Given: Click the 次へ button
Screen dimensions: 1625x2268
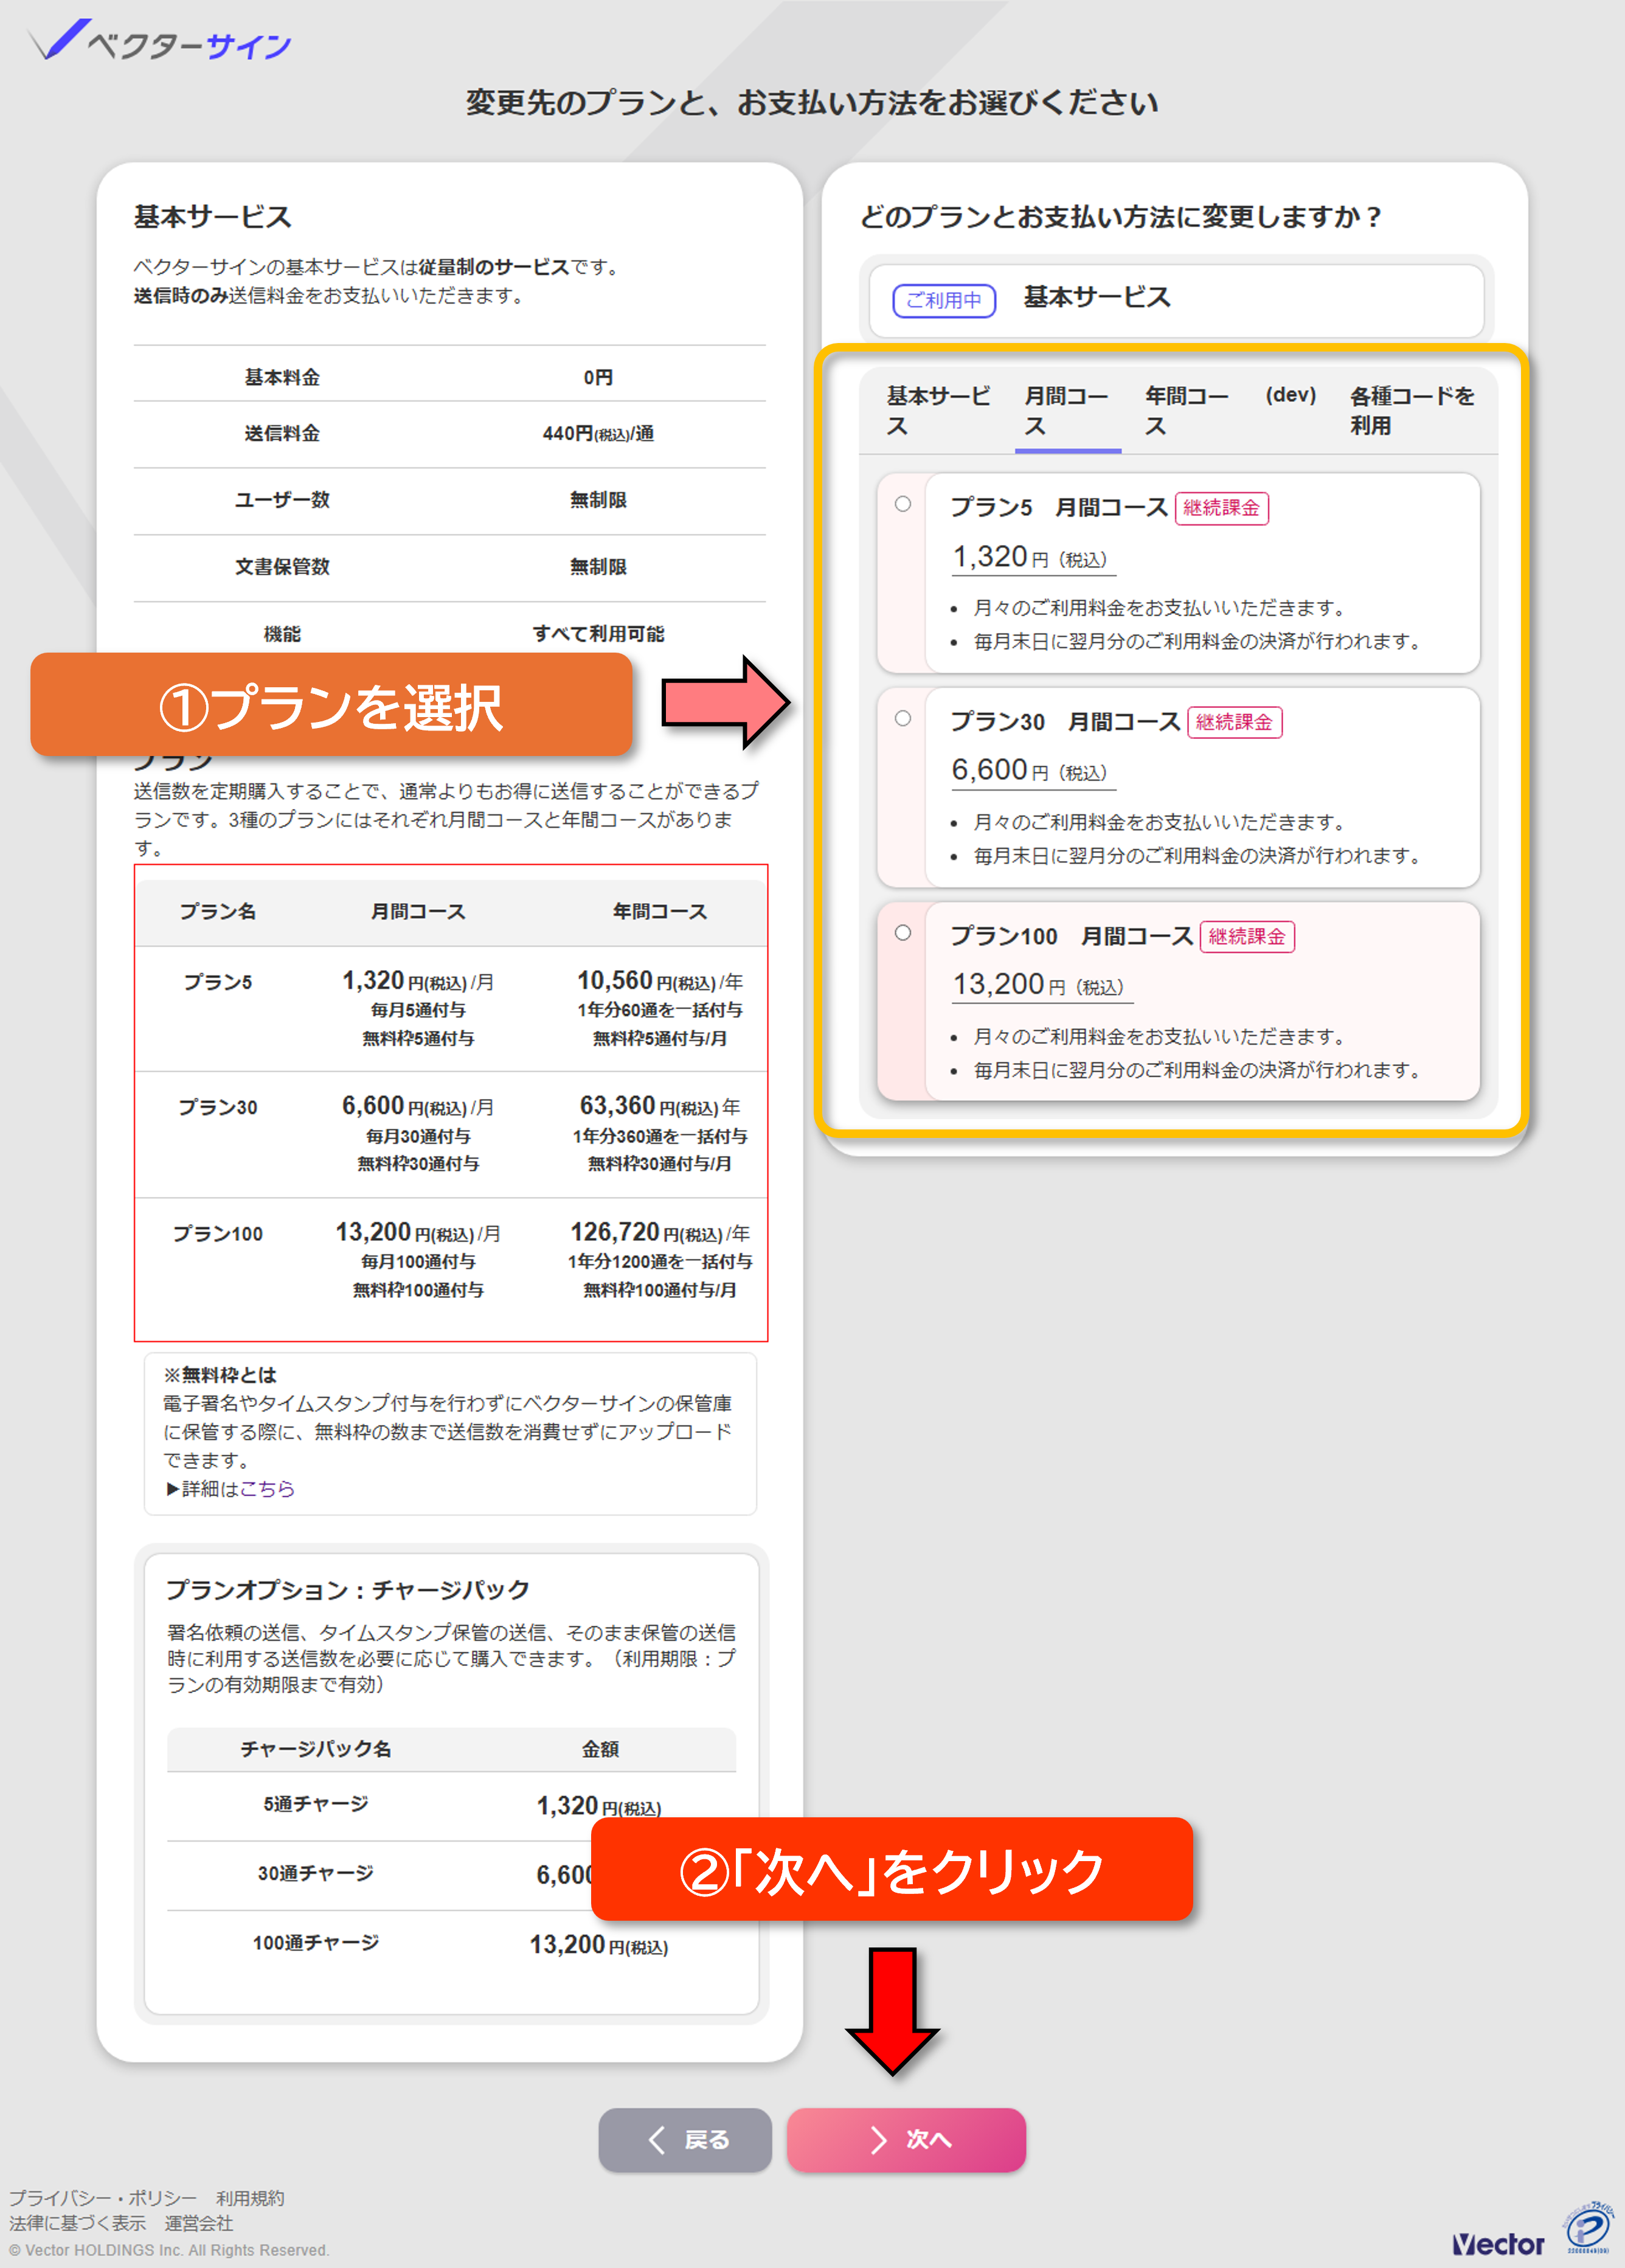Looking at the screenshot, I should click(x=906, y=2139).
